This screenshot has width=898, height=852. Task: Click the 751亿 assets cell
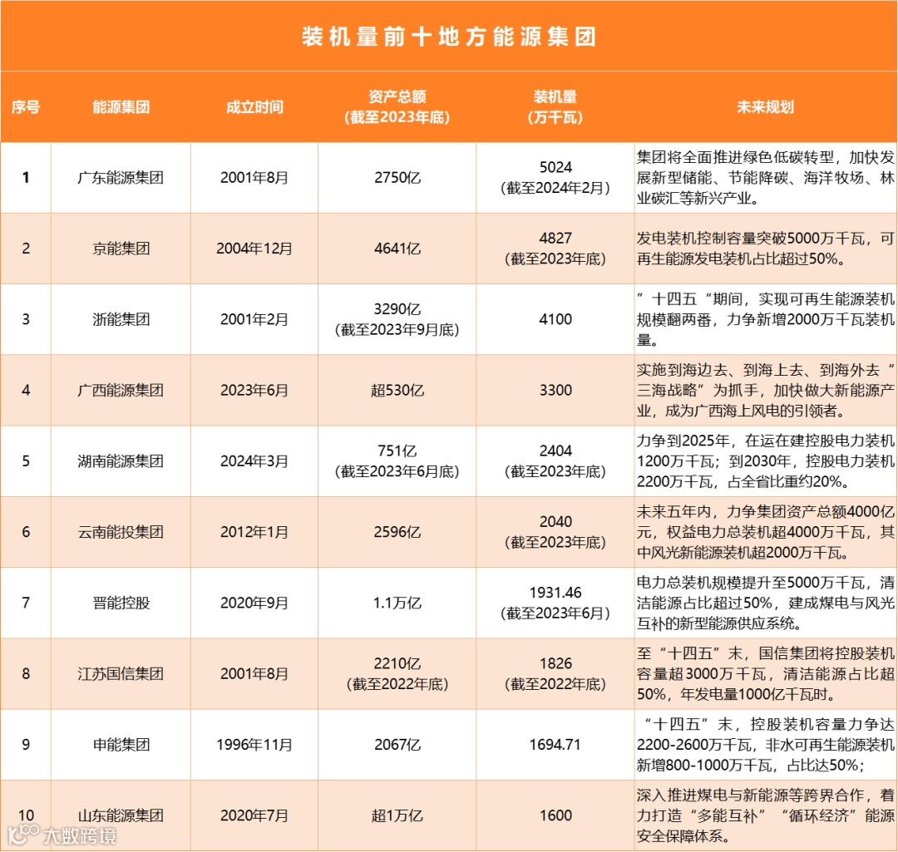[x=397, y=461]
